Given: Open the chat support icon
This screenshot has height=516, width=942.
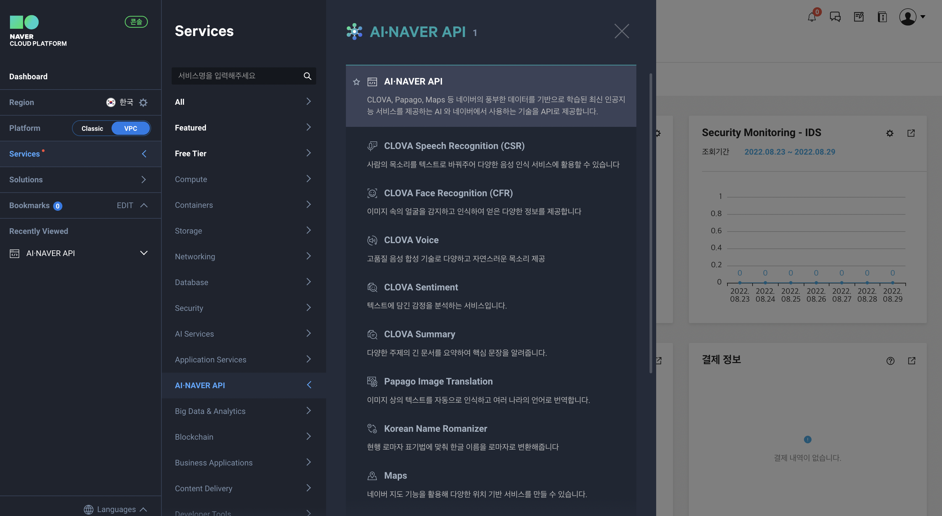Looking at the screenshot, I should (835, 17).
